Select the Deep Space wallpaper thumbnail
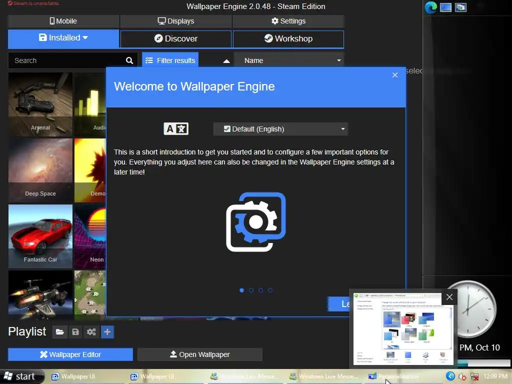 tap(40, 170)
